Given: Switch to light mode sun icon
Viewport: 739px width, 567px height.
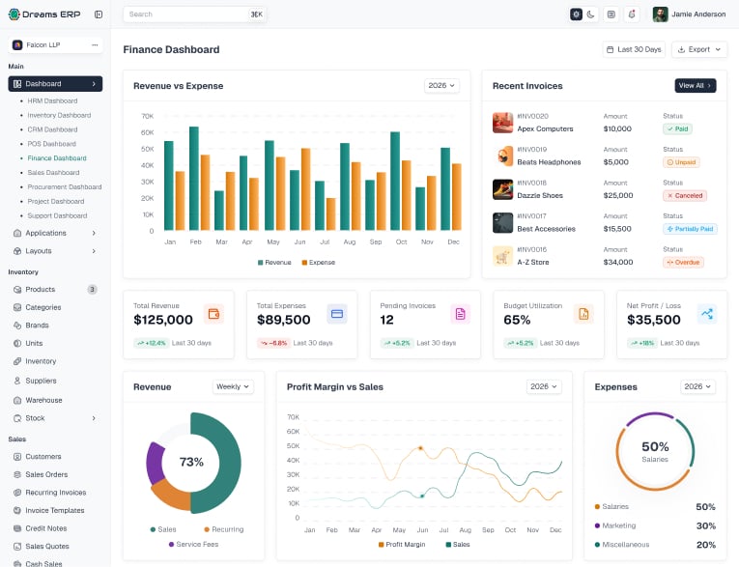Looking at the screenshot, I should (x=576, y=14).
